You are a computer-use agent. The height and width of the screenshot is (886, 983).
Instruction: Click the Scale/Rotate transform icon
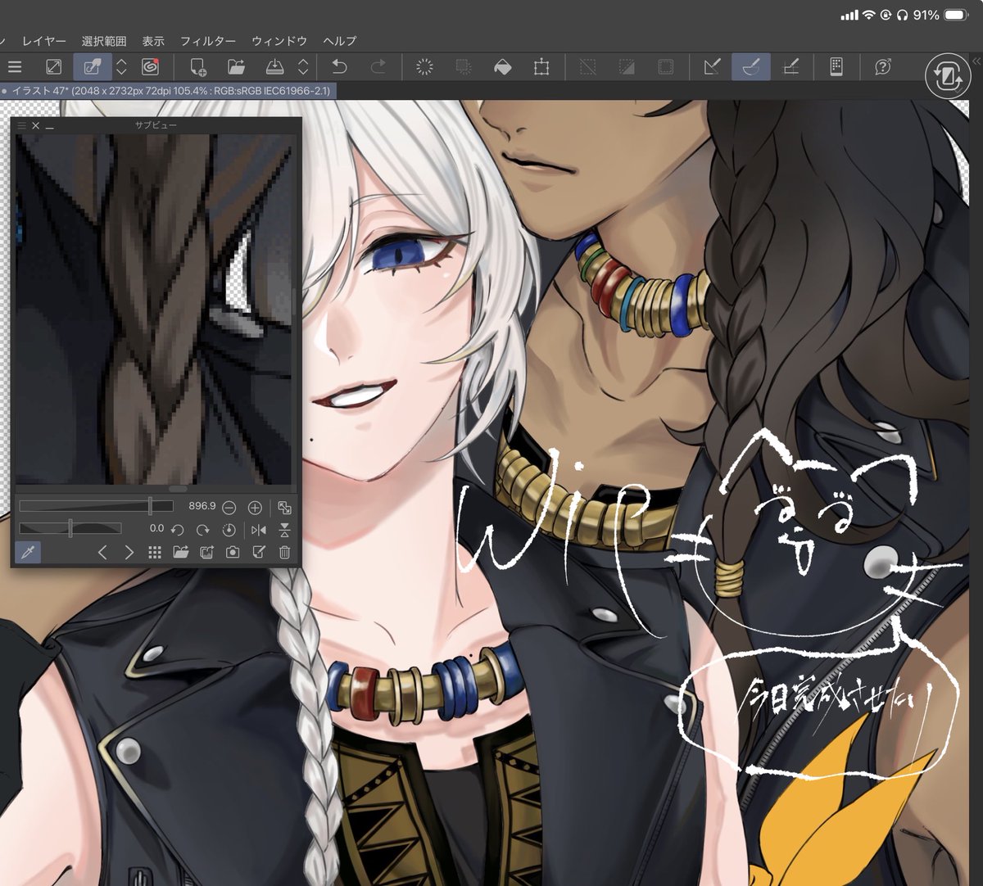coord(541,67)
